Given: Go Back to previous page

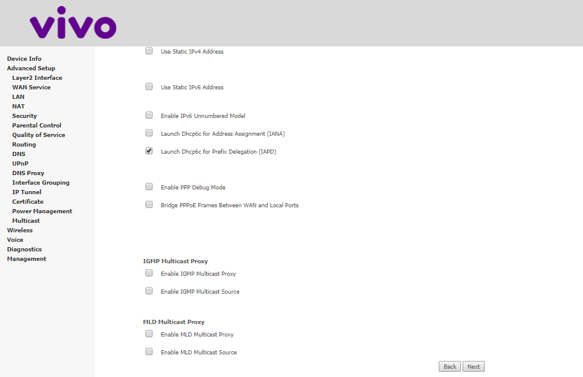Looking at the screenshot, I should pyautogui.click(x=449, y=367).
